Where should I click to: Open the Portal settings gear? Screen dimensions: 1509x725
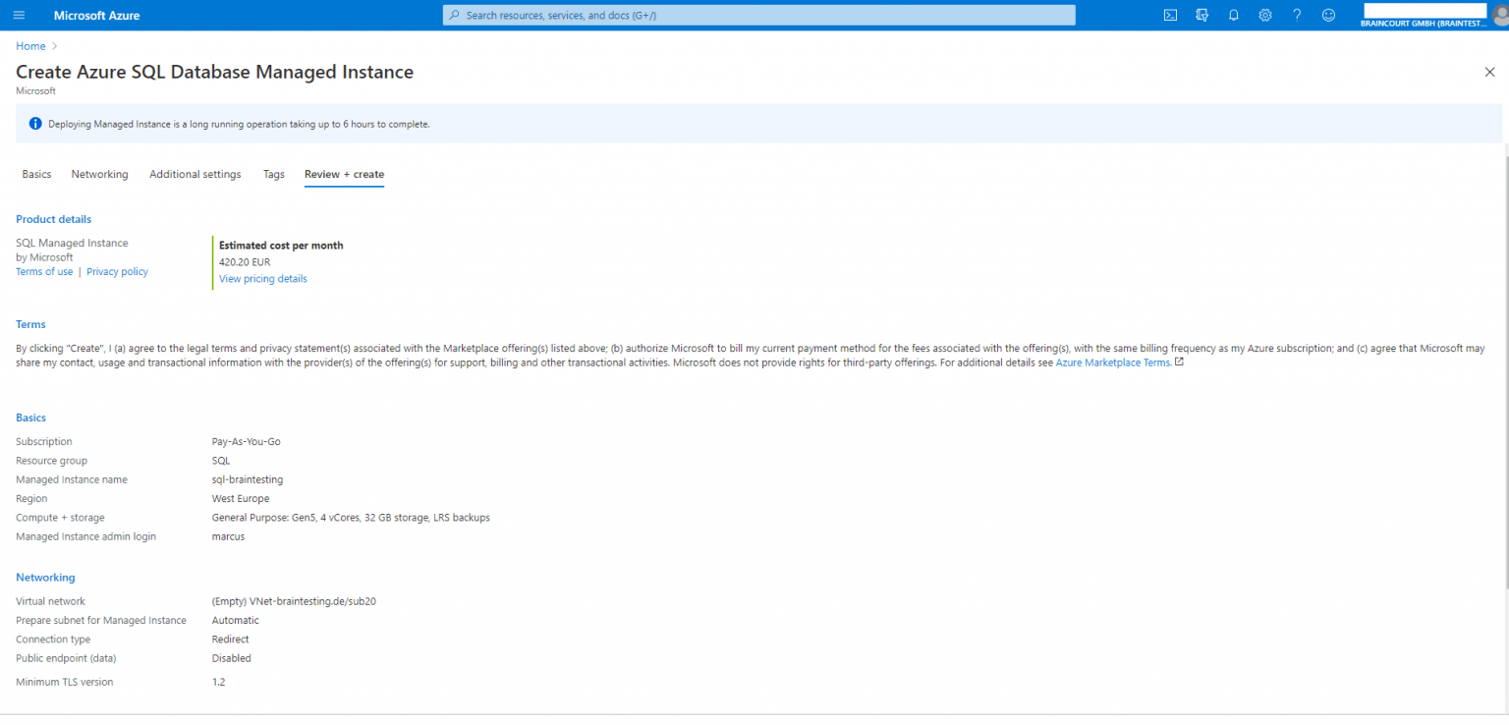click(1264, 15)
